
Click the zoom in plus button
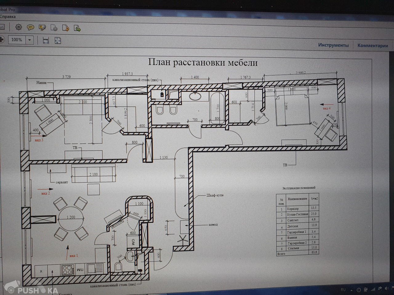click(x=2, y=39)
